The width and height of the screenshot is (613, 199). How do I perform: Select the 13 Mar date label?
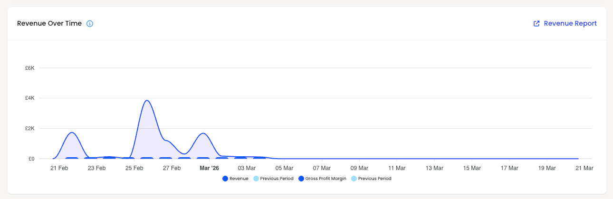tap(434, 168)
